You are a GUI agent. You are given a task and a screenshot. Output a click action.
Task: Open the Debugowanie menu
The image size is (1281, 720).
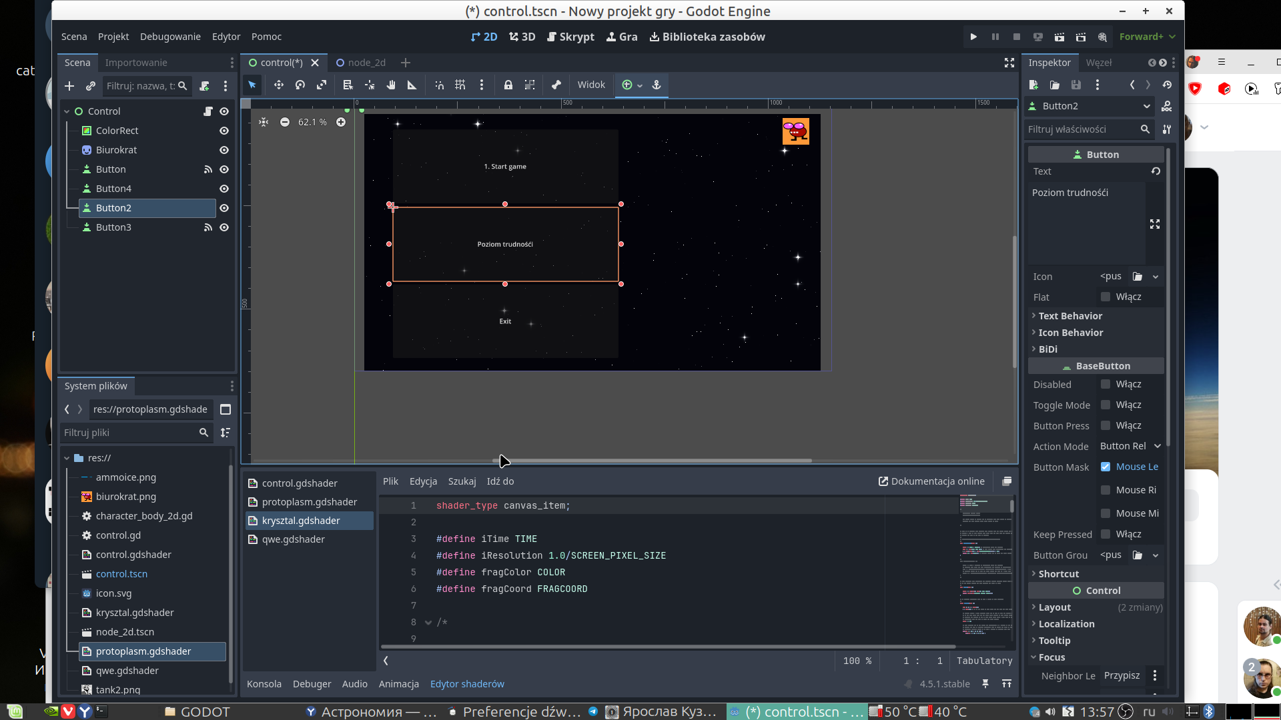(170, 37)
